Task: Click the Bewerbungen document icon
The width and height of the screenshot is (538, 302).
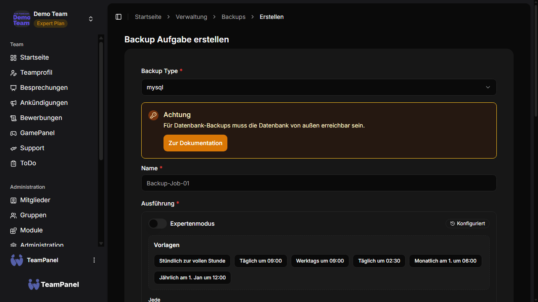Action: tap(13, 118)
